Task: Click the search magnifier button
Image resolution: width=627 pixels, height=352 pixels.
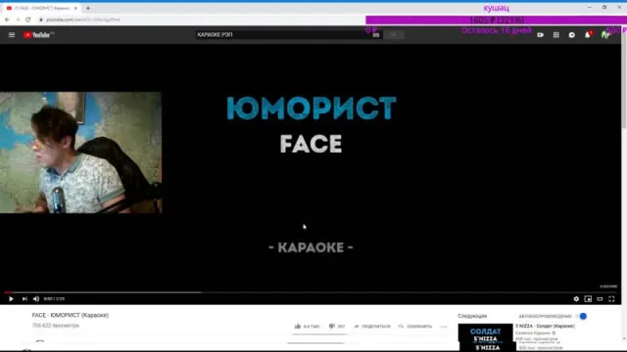Action: pyautogui.click(x=394, y=35)
